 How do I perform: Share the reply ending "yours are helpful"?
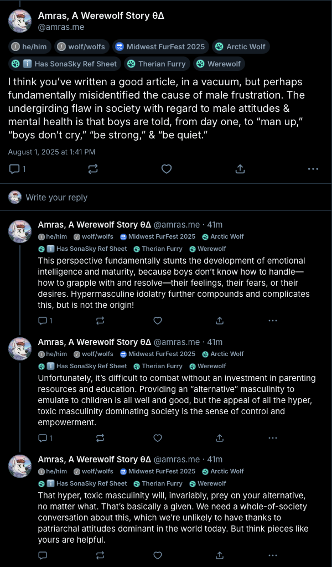click(220, 555)
